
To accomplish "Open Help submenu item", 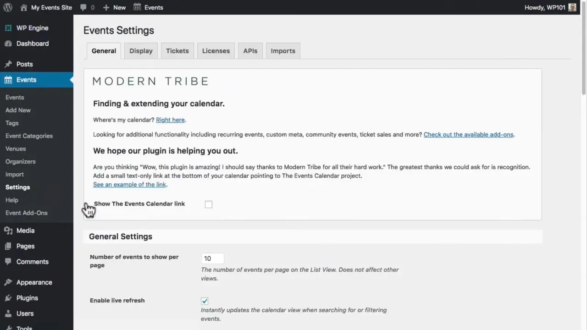I will pyautogui.click(x=12, y=200).
